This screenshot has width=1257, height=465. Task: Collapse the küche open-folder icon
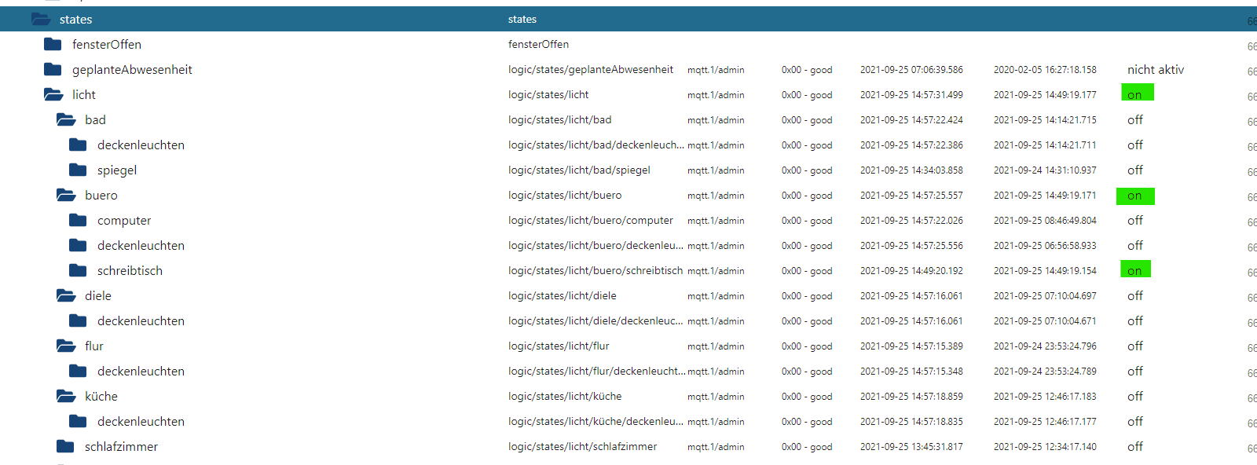pyautogui.click(x=66, y=396)
